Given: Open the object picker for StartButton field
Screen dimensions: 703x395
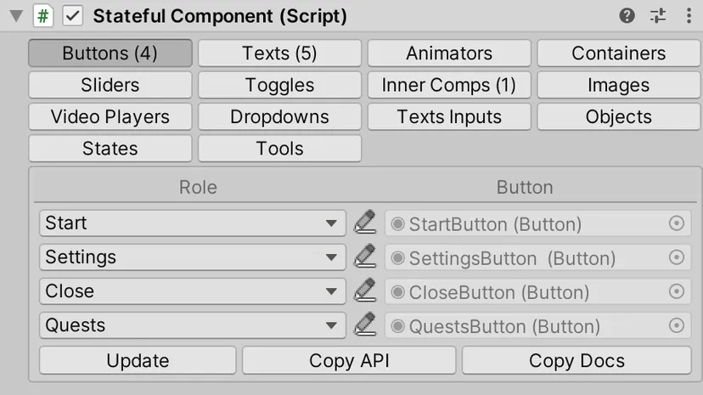Looking at the screenshot, I should click(677, 223).
